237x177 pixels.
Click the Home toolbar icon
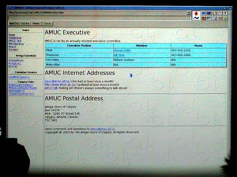tap(215, 13)
